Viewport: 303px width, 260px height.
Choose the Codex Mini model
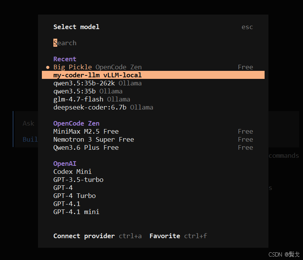[x=153, y=172]
